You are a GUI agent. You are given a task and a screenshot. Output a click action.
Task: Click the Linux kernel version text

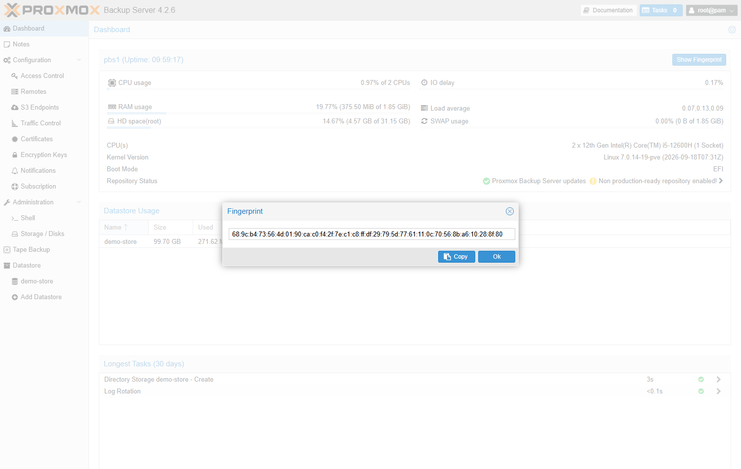click(663, 157)
